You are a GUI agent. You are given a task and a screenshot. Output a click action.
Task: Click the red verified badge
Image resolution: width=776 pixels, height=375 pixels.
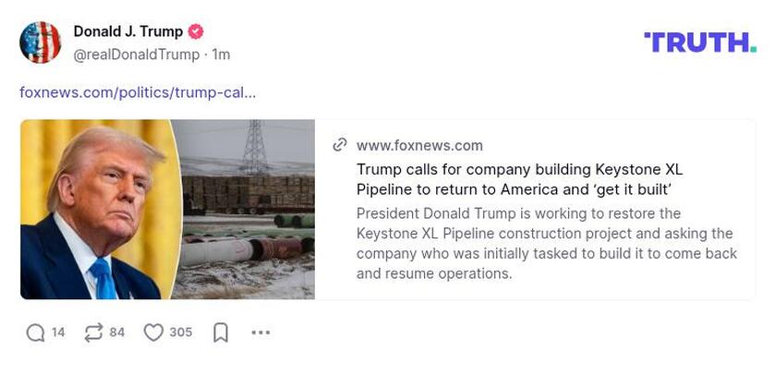tap(196, 31)
